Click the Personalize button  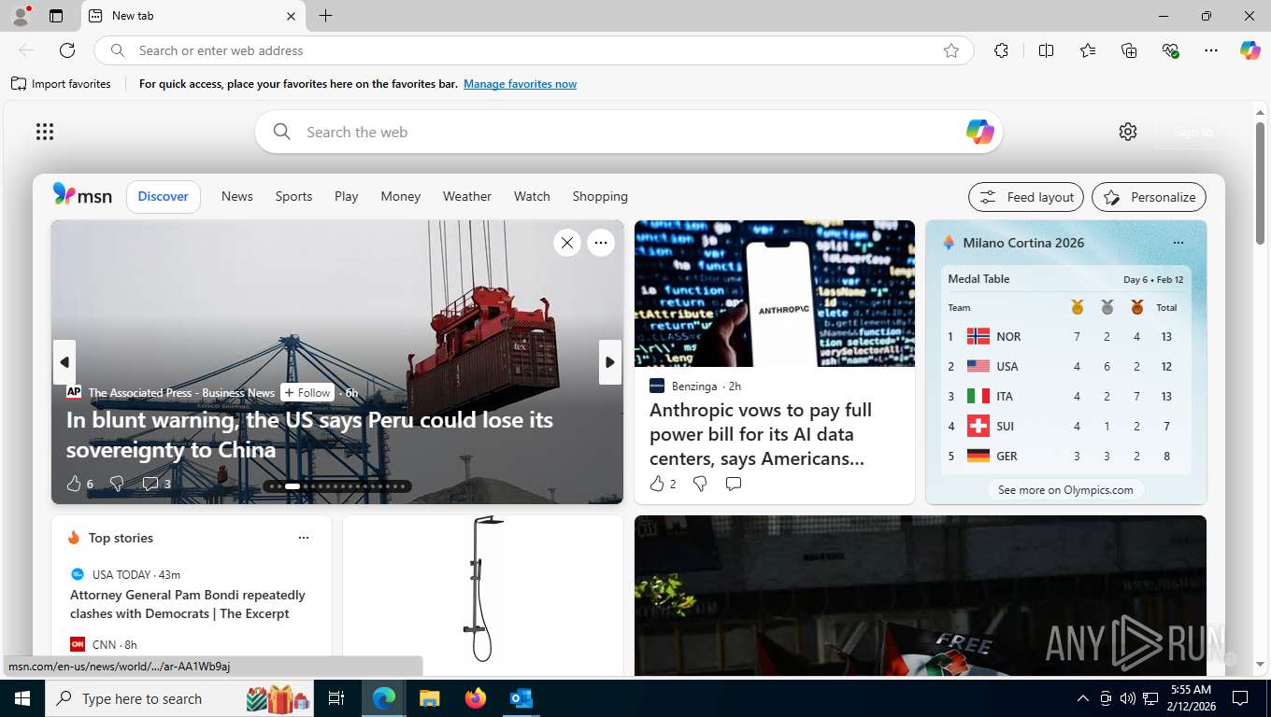point(1149,197)
